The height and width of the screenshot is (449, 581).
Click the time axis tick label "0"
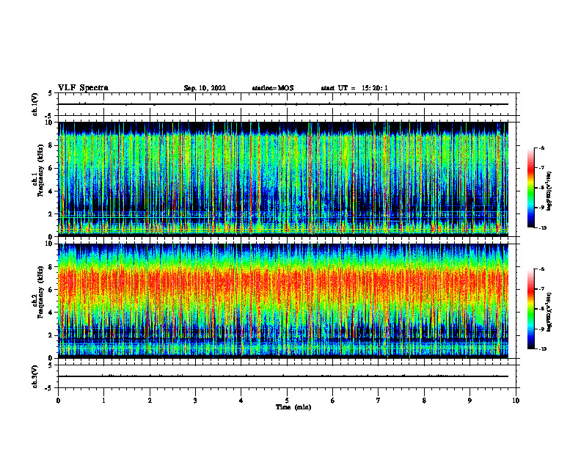[x=58, y=401]
